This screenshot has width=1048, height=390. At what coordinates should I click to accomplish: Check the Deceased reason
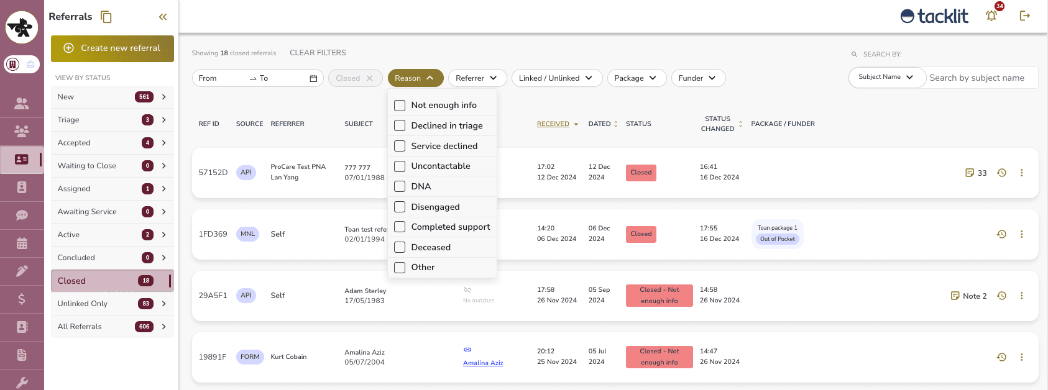[x=400, y=247]
